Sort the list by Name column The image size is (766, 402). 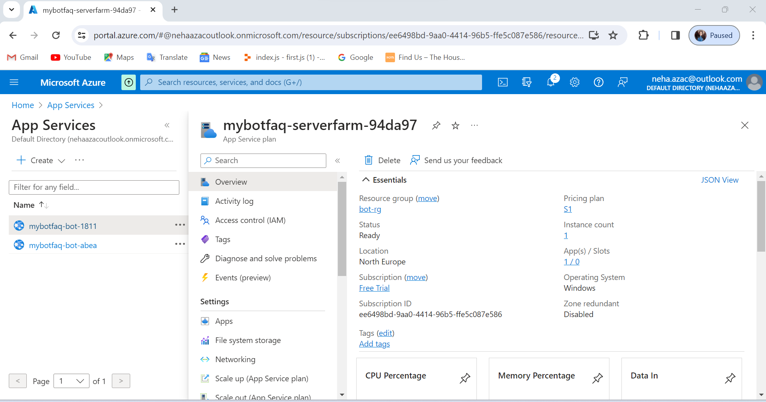31,205
